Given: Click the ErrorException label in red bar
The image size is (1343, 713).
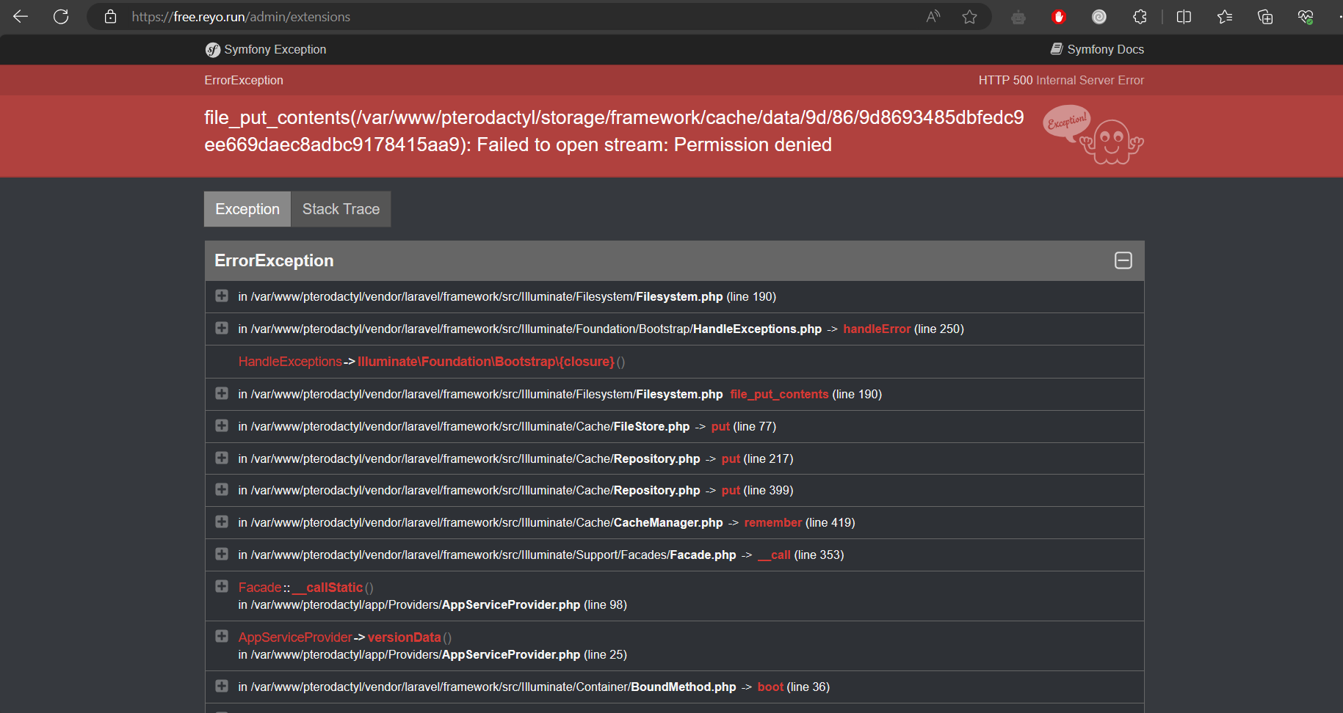Looking at the screenshot, I should (244, 80).
